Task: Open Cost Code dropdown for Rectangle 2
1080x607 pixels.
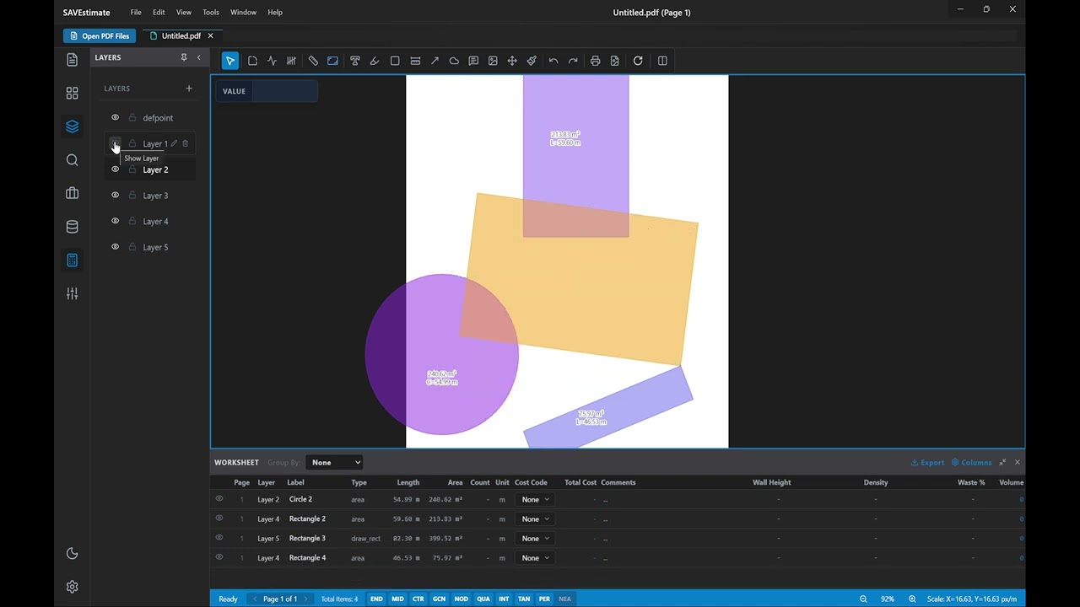Action: click(x=535, y=518)
